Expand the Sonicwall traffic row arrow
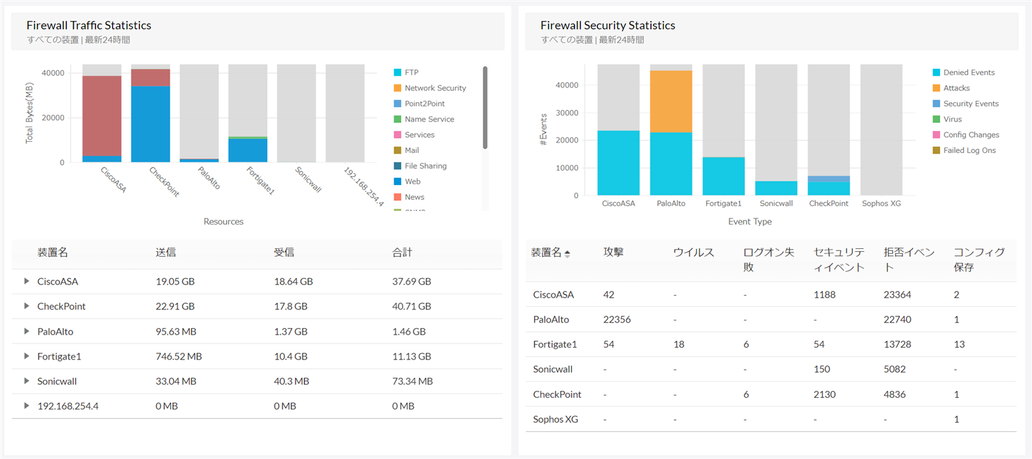The image size is (1032, 459). tap(26, 381)
